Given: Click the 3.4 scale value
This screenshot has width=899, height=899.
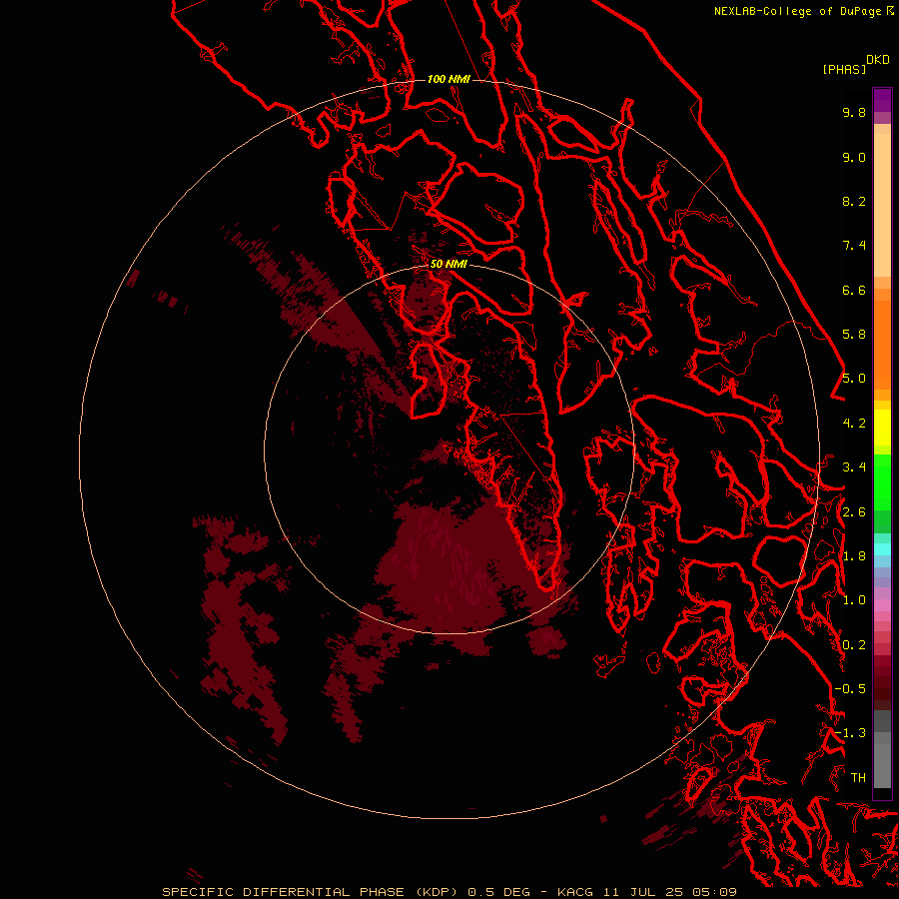Looking at the screenshot, I should tap(854, 467).
